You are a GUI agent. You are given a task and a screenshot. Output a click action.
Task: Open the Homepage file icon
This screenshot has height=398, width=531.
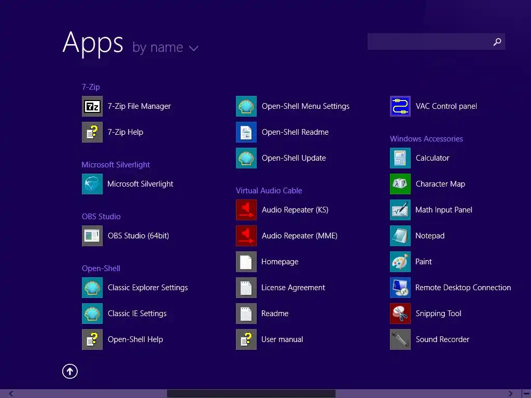pyautogui.click(x=246, y=262)
